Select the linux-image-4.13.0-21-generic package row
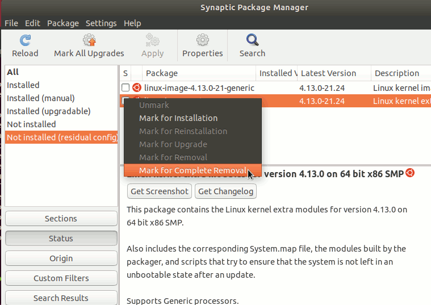 click(x=275, y=87)
